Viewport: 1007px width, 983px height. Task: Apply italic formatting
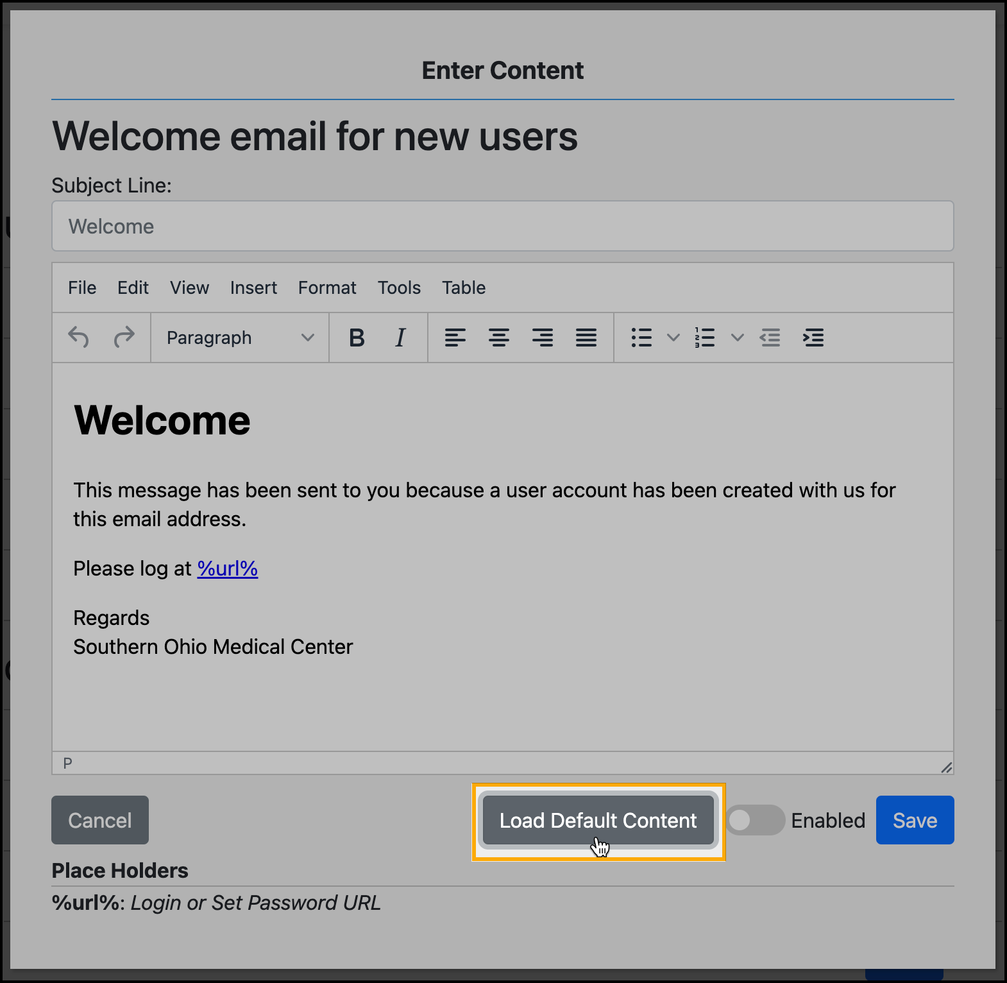pyautogui.click(x=400, y=338)
